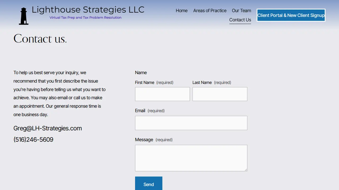The height and width of the screenshot is (190, 339).
Task: Click the Contact us. page heading
Action: 40,39
